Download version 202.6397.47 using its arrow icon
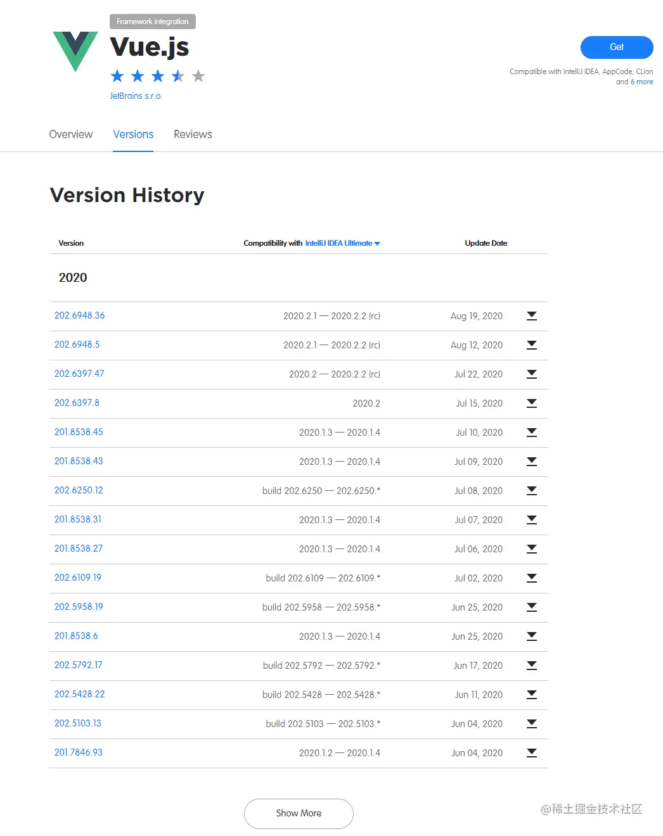The width and height of the screenshot is (663, 836). pos(532,374)
